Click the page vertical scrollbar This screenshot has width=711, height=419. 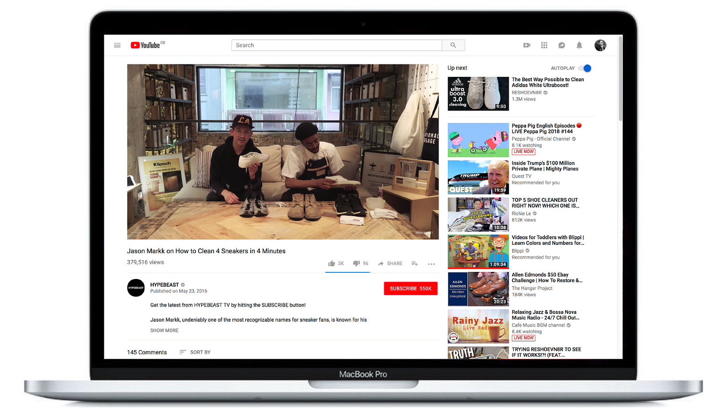coord(620,79)
